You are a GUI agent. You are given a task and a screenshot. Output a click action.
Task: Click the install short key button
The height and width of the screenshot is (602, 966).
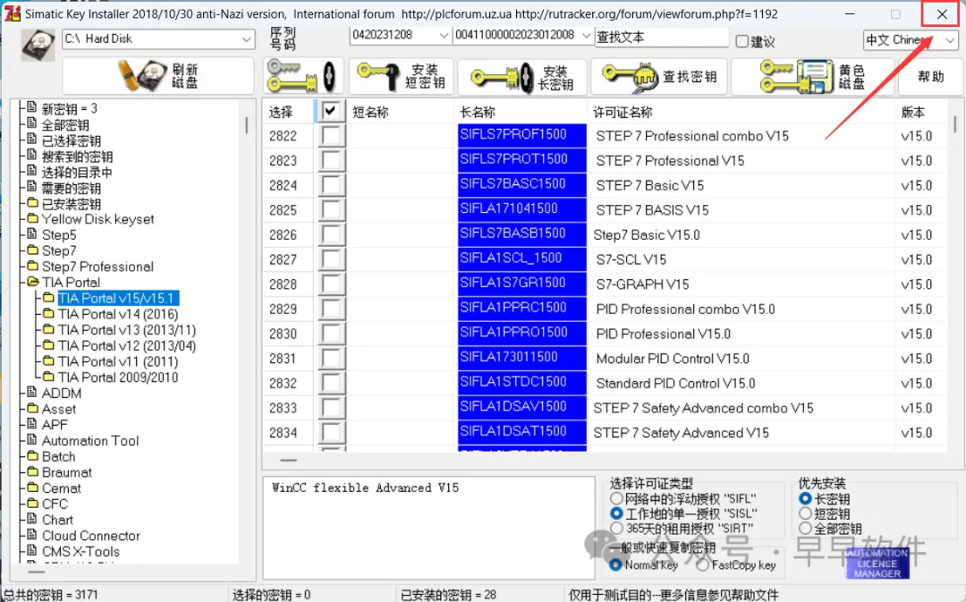402,76
